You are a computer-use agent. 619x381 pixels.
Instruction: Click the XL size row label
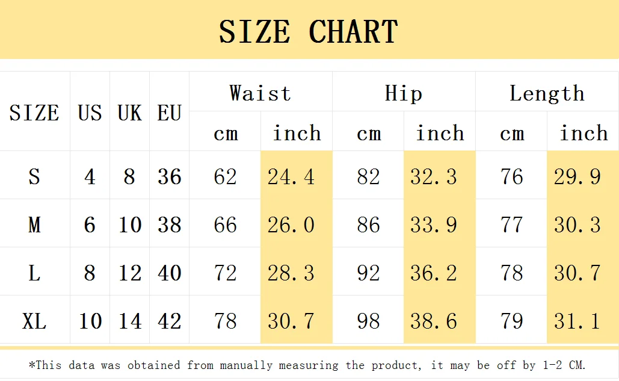34,321
